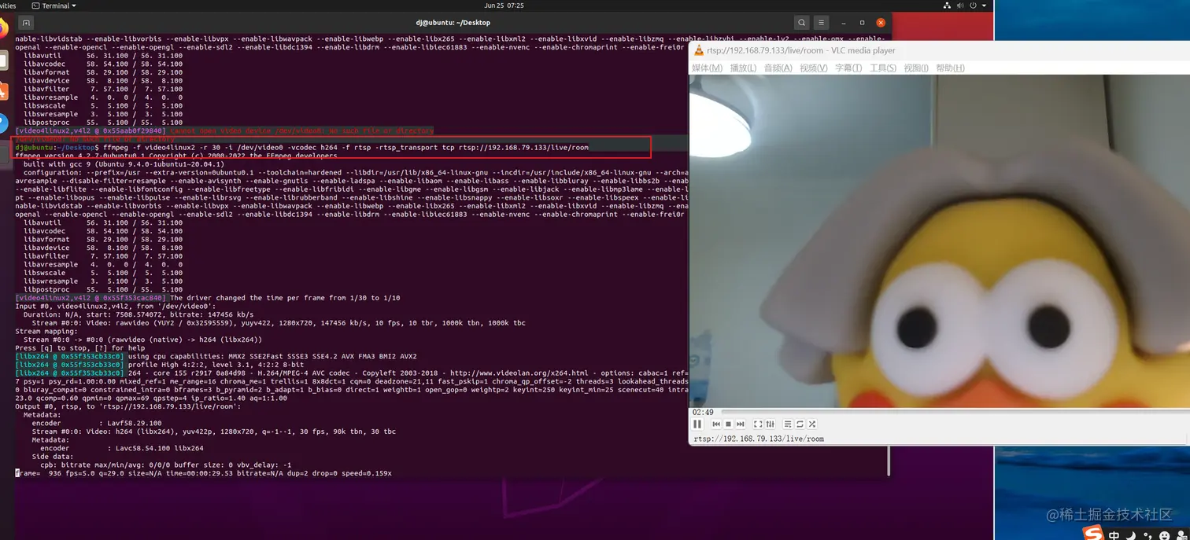This screenshot has width=1190, height=540.
Task: Toggle VLC loop mode
Action: pyautogui.click(x=800, y=424)
